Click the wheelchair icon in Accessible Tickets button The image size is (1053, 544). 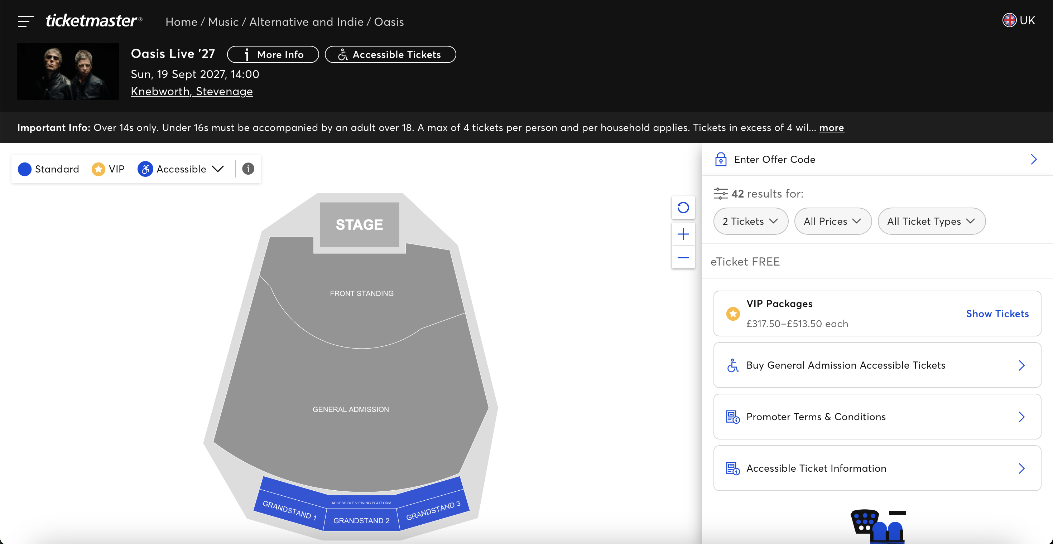[x=342, y=54]
